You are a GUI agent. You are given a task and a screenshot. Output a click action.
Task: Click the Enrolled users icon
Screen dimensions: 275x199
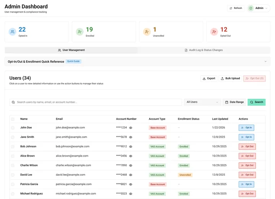[79, 32]
